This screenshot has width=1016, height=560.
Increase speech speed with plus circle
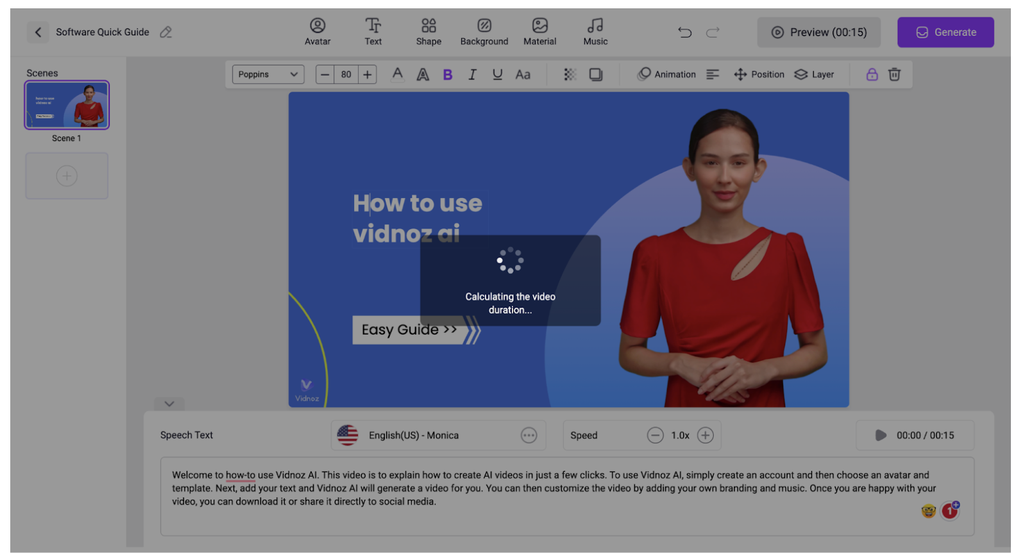pyautogui.click(x=705, y=435)
